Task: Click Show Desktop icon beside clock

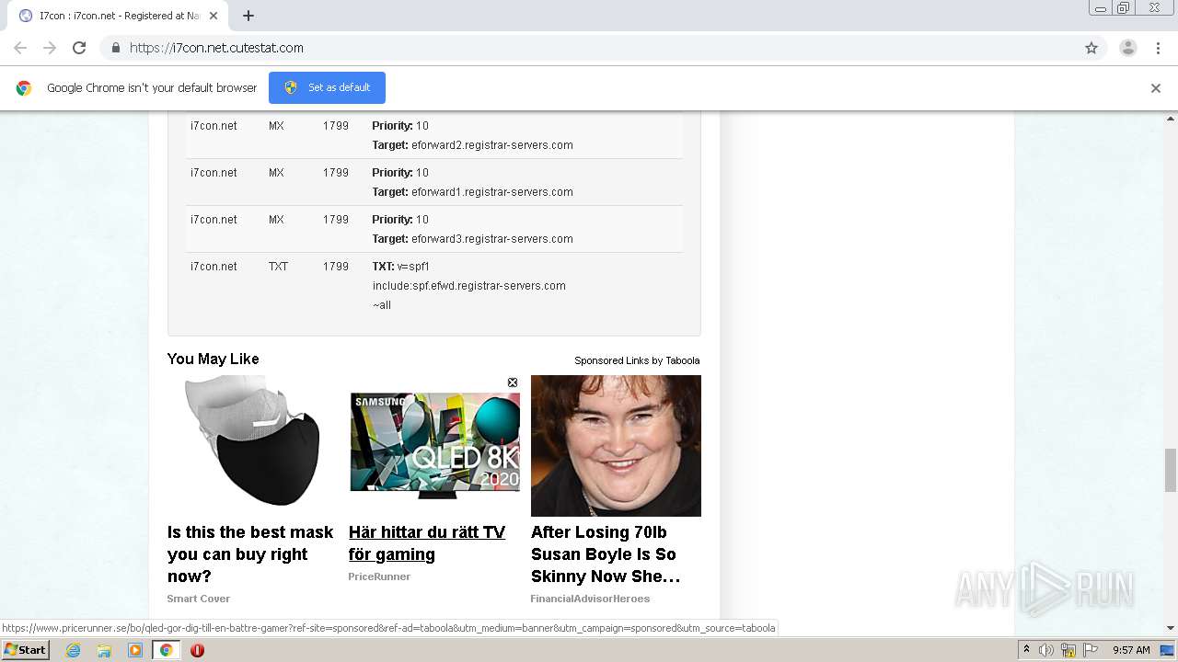Action: (x=1167, y=650)
